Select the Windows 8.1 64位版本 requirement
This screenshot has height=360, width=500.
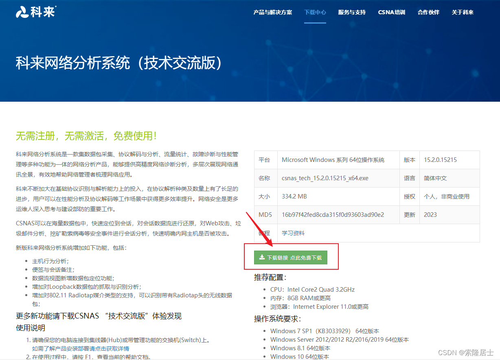(300, 348)
